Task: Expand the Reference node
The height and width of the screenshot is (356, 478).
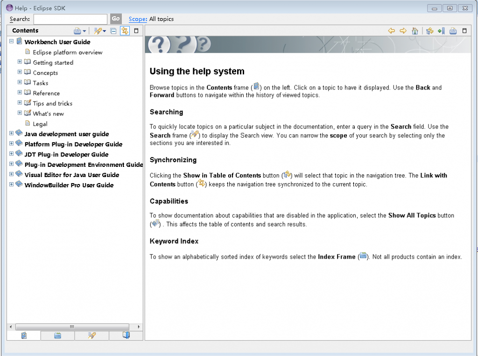Action: click(20, 93)
